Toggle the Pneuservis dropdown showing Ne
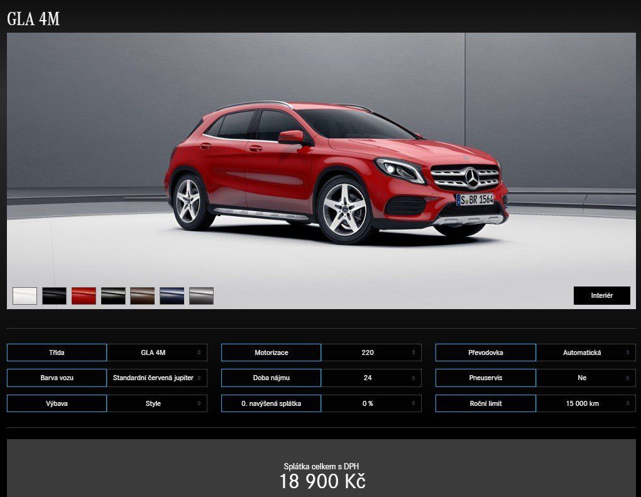This screenshot has width=641, height=497. coord(585,378)
